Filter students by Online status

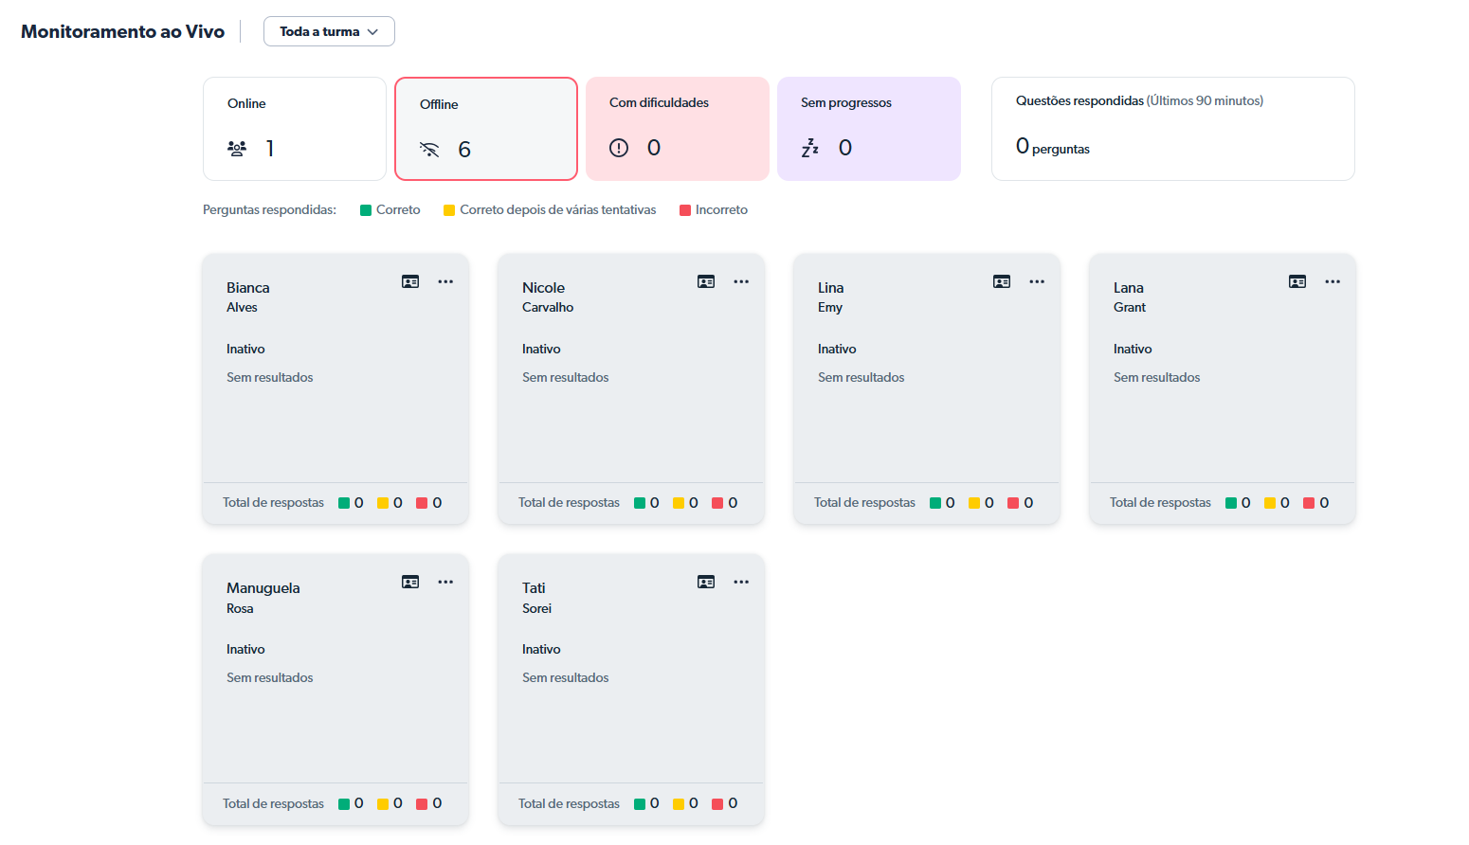tap(295, 129)
